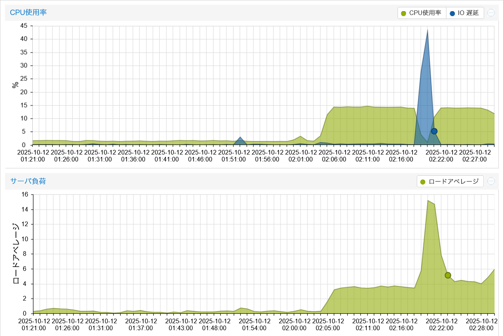This screenshot has width=503, height=336.
Task: Click the small IO 遅延 bump at 01:51:00
Action: pos(240,137)
